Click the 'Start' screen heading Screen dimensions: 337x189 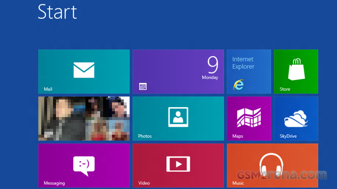[x=57, y=12]
